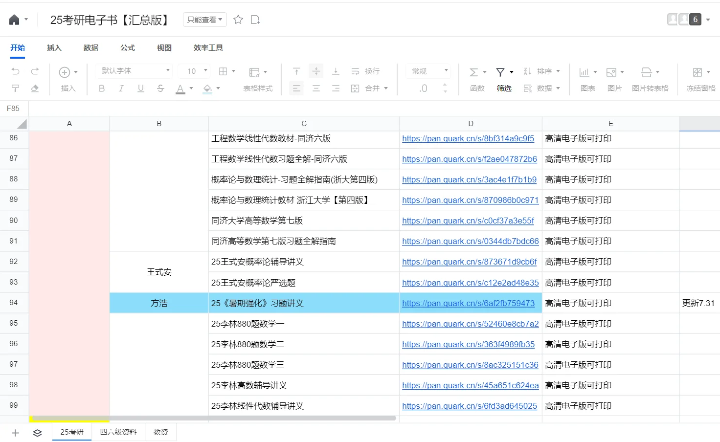
Task: Open the font color dropdown arrow
Action: click(191, 88)
